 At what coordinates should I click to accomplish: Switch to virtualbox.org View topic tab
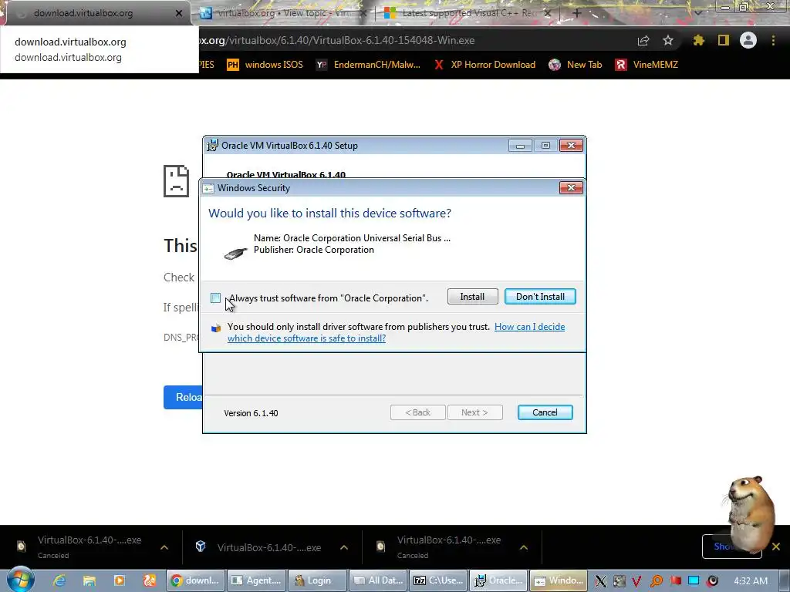[x=282, y=14]
